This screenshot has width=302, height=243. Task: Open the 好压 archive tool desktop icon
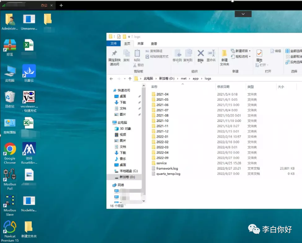pos(10,48)
